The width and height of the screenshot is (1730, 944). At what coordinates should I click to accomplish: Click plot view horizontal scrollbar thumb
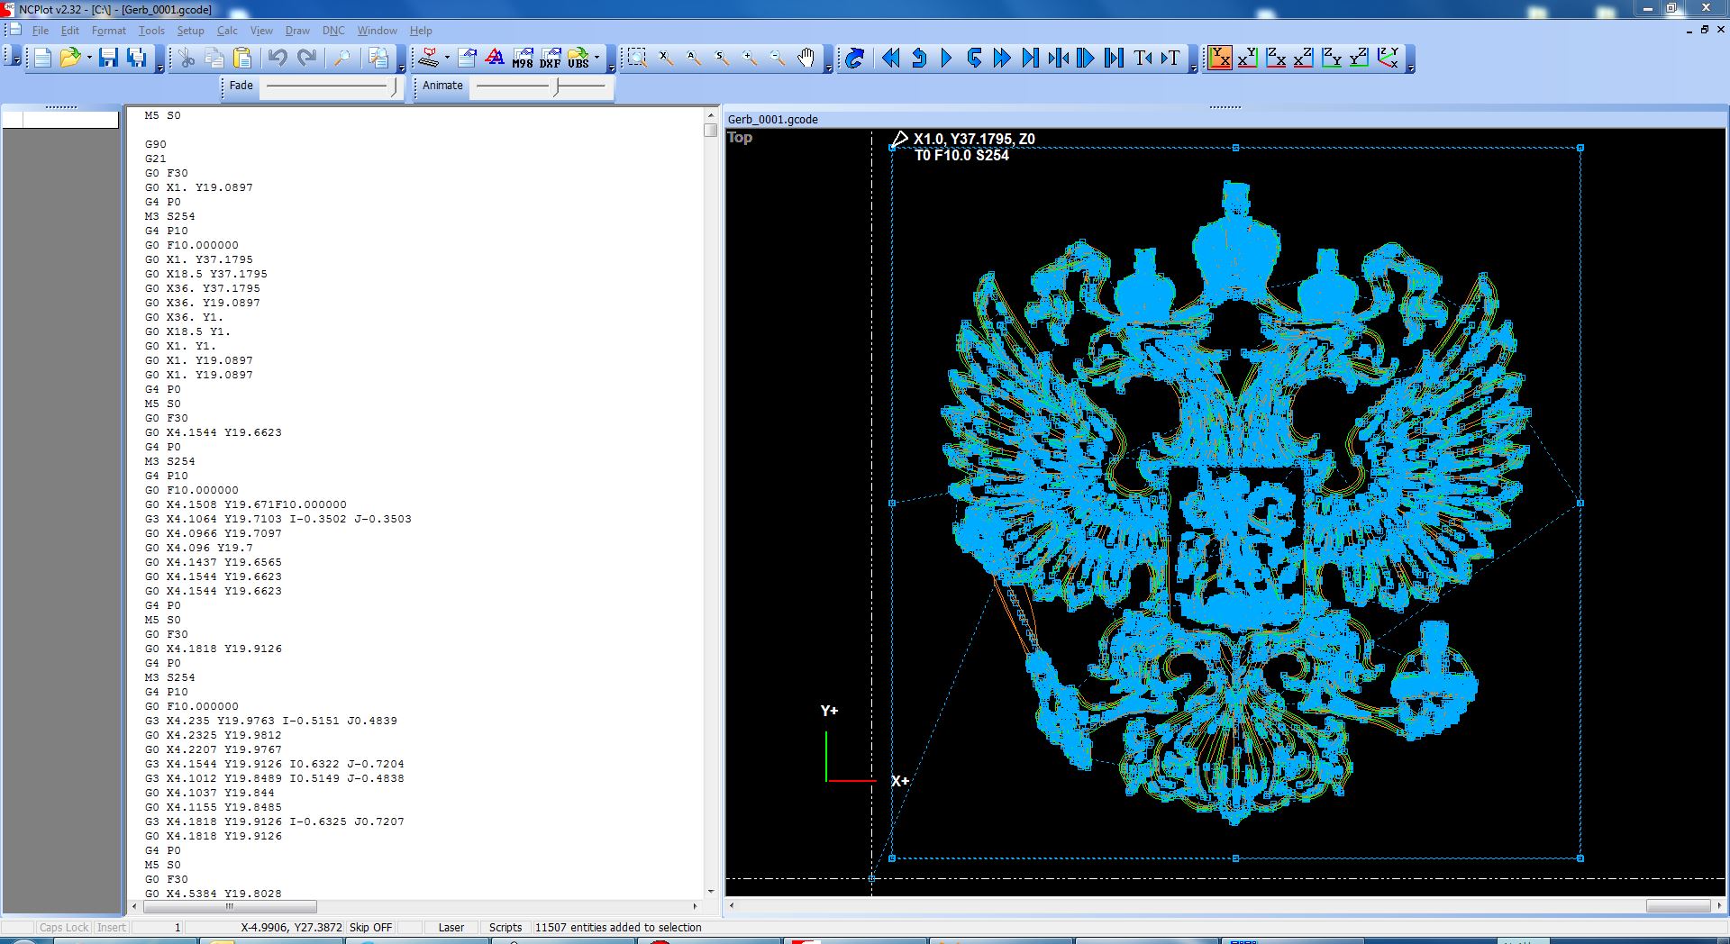(1678, 905)
